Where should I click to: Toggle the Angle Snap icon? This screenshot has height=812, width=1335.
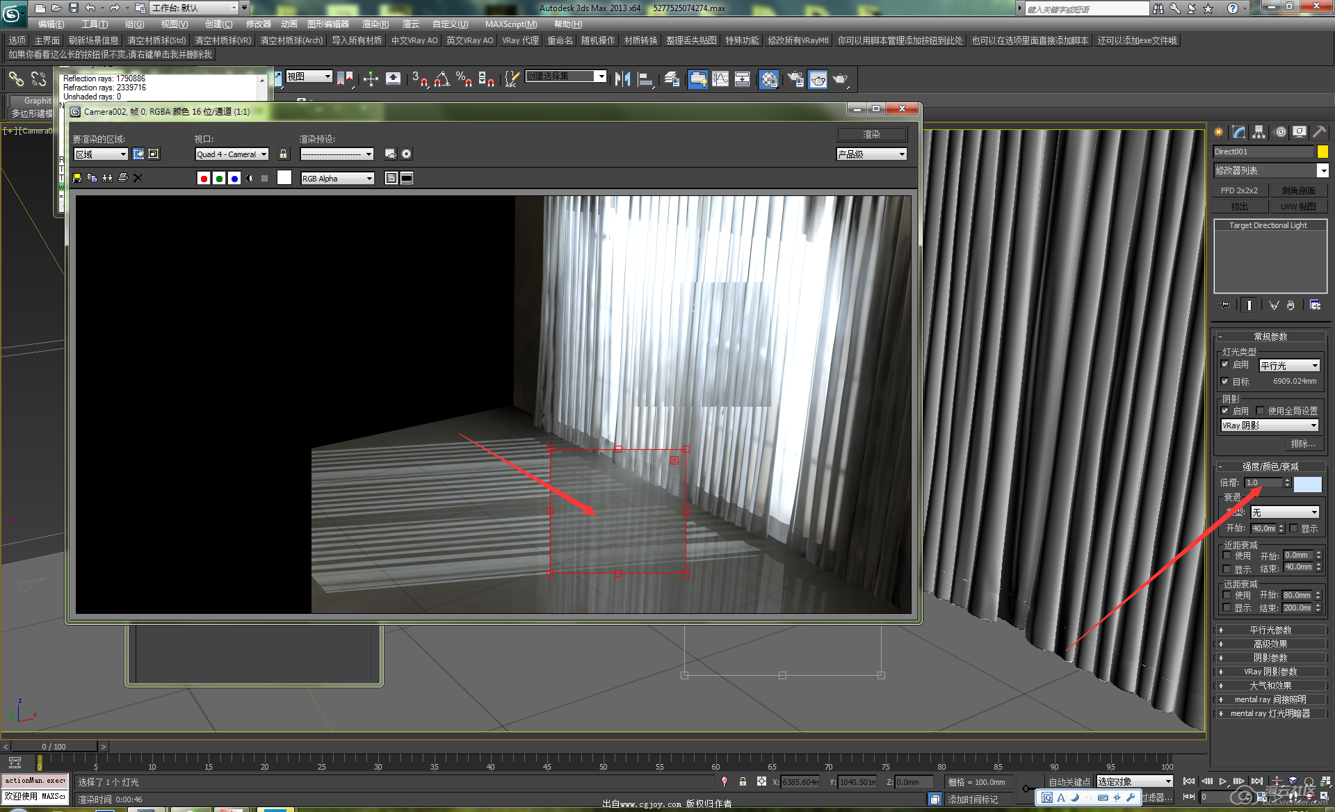[442, 79]
